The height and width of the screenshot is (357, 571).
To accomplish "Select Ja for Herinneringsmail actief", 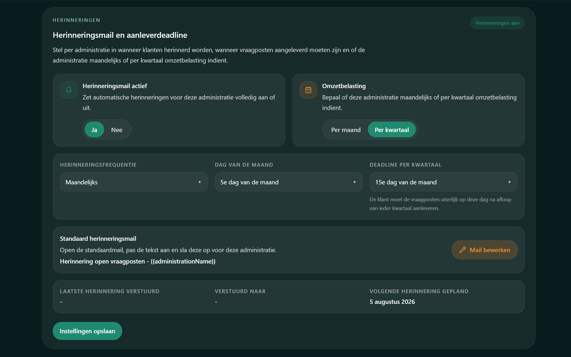I will point(94,130).
